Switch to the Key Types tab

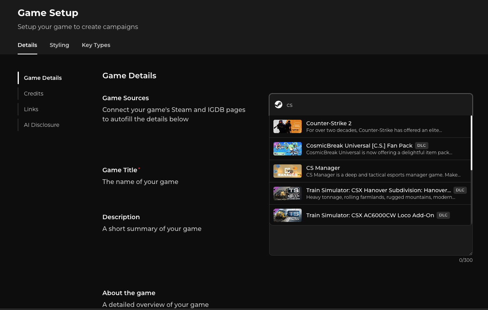click(x=96, y=45)
